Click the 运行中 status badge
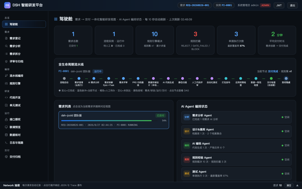Viewport: 302px width, 189px height. [98, 71]
